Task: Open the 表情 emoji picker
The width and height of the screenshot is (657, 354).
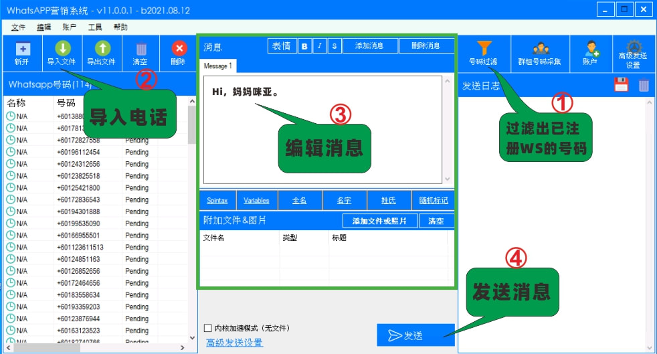Action: pyautogui.click(x=282, y=46)
